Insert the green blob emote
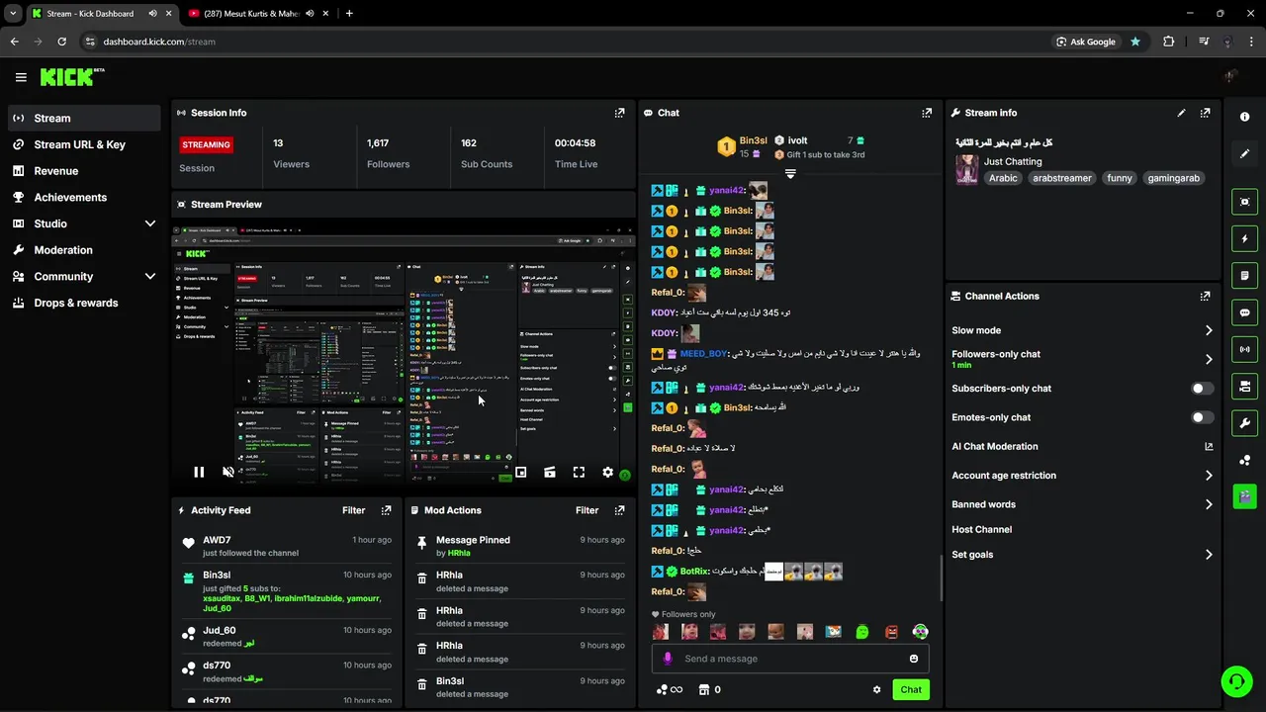The width and height of the screenshot is (1266, 712). [862, 632]
